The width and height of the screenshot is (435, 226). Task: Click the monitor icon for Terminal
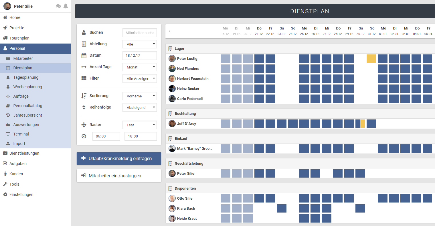coord(8,134)
